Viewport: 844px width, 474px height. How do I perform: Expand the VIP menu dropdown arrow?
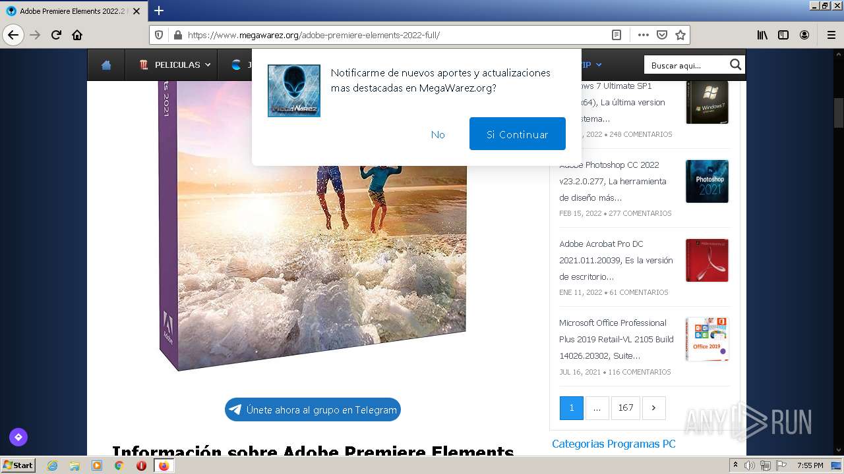599,65
